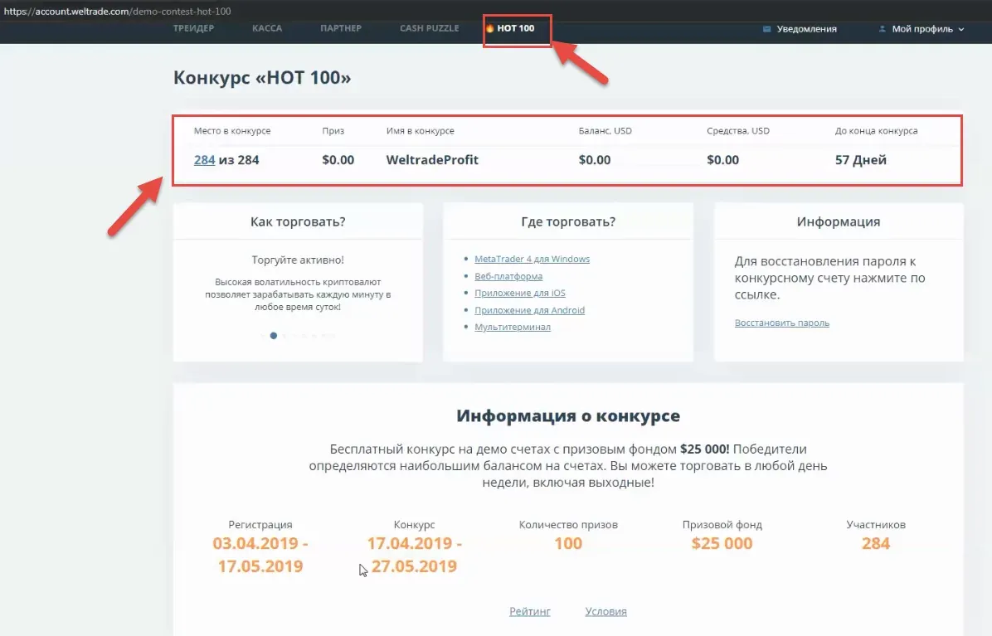Open the Веб-платформа link
The image size is (992, 636).
[508, 276]
